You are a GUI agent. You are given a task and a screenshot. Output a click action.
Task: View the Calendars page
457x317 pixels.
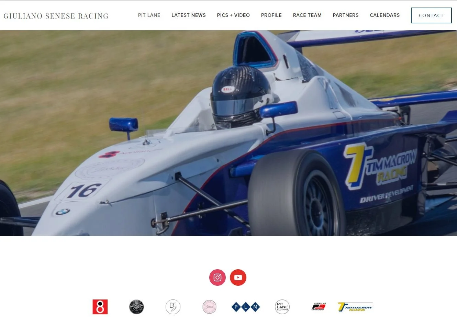(x=385, y=15)
